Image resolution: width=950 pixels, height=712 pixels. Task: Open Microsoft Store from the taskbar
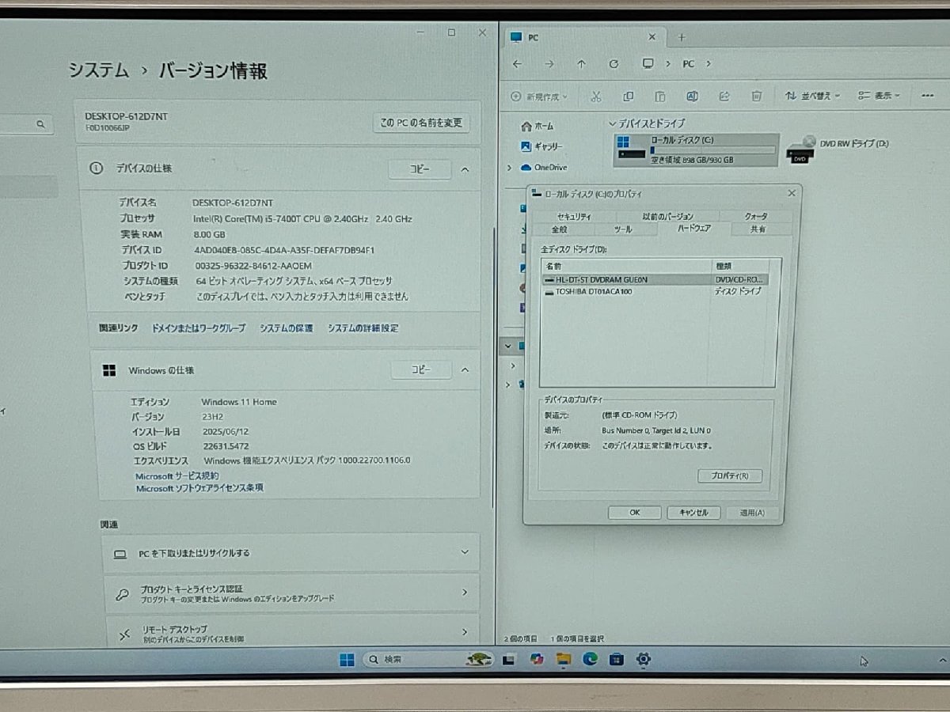pos(617,660)
